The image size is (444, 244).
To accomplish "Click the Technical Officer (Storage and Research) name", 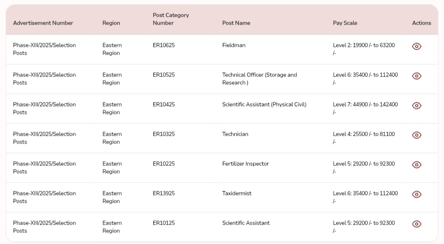I will 259,79.
